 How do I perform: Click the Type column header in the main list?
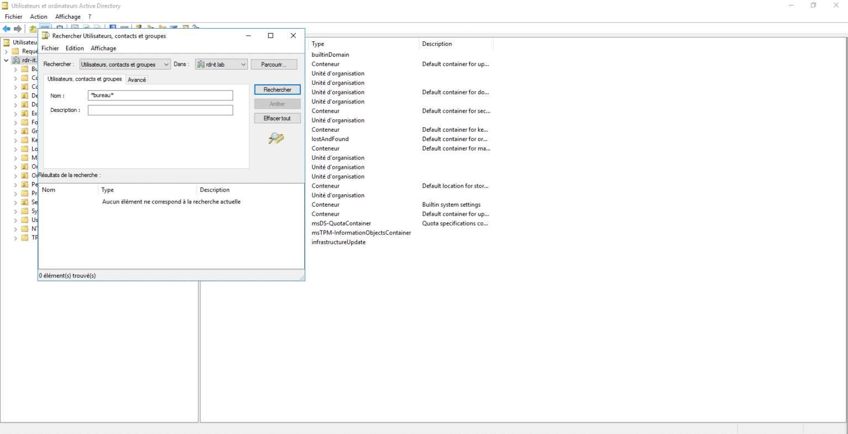coord(364,44)
